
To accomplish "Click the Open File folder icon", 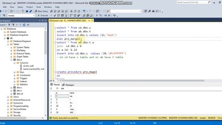I will [x=23, y=11].
